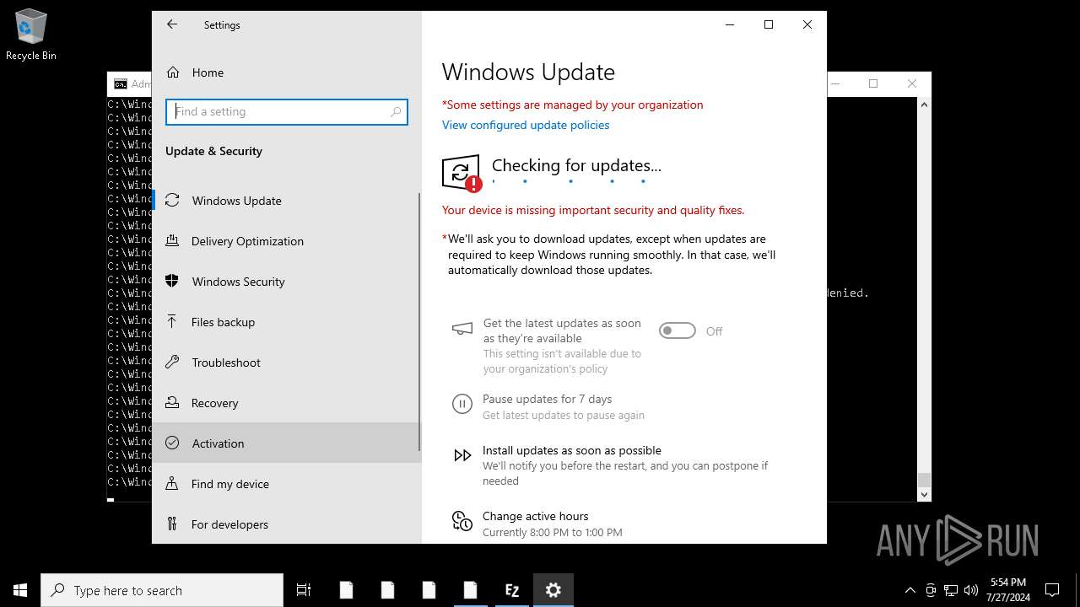Go back using Settings back arrow
This screenshot has height=607, width=1080.
(x=172, y=24)
